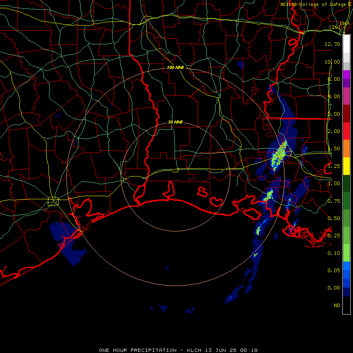Click the 10.00 legend value
The image size is (353, 353).
pos(332,62)
